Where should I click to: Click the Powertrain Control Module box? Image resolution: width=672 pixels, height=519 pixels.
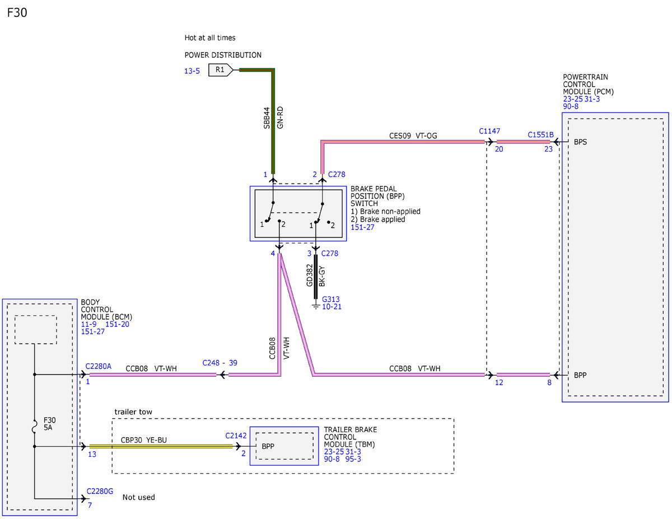point(615,257)
